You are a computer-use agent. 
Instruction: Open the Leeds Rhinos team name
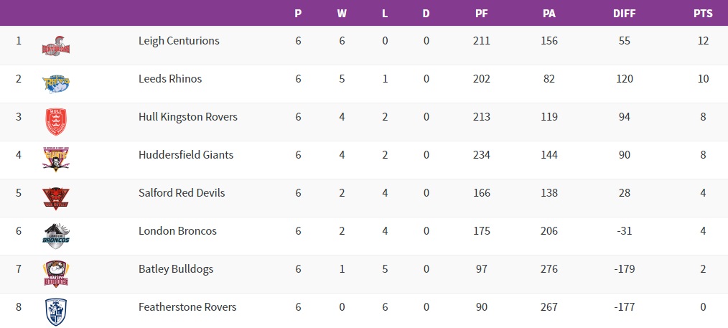(170, 79)
